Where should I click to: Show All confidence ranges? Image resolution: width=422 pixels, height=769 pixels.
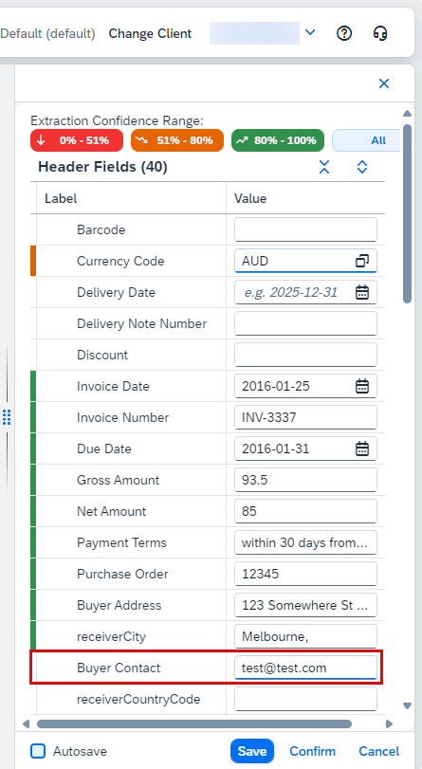click(367, 140)
